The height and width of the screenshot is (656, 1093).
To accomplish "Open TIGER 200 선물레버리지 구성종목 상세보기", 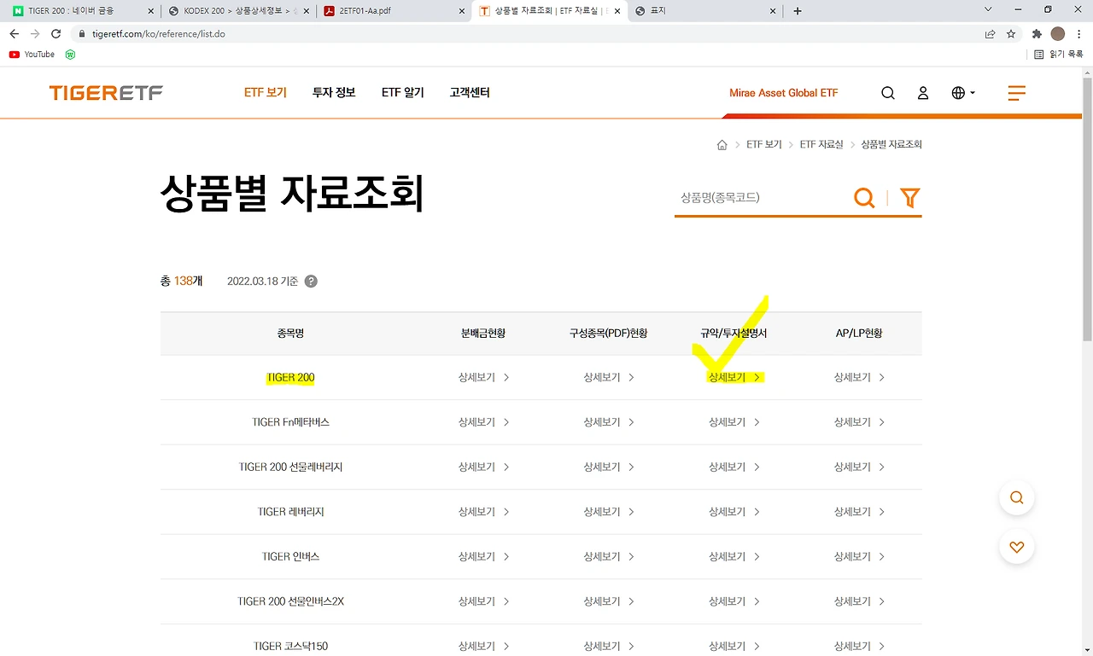I will tap(609, 467).
